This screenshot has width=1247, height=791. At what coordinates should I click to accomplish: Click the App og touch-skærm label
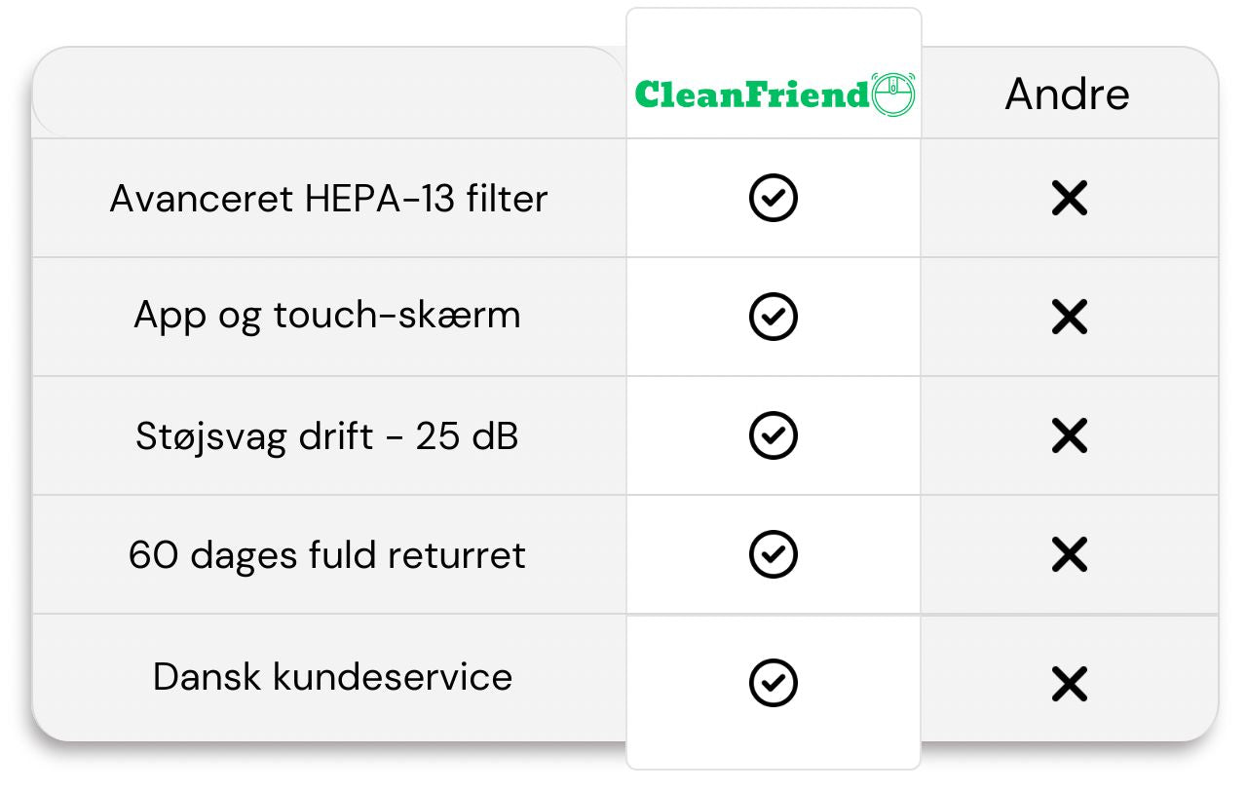327,316
